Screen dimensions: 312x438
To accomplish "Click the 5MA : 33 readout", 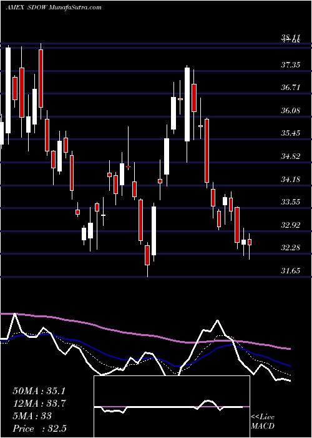I will click(32, 416).
